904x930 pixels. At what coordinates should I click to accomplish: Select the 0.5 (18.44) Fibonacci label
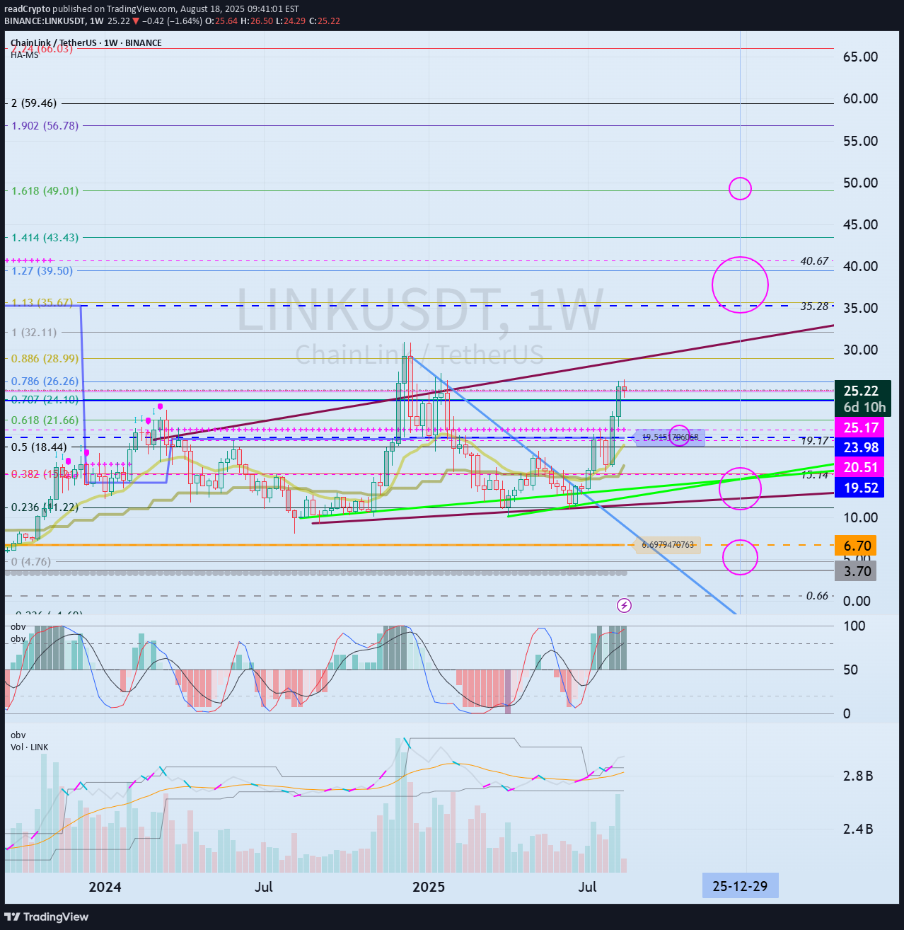39,447
